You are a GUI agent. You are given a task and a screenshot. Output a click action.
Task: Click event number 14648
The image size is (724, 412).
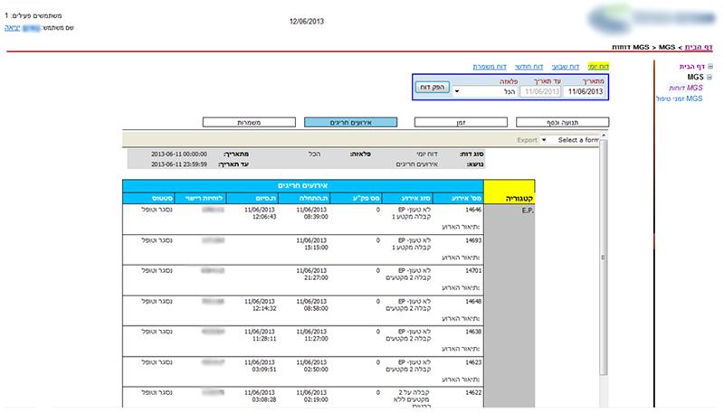[x=473, y=302]
